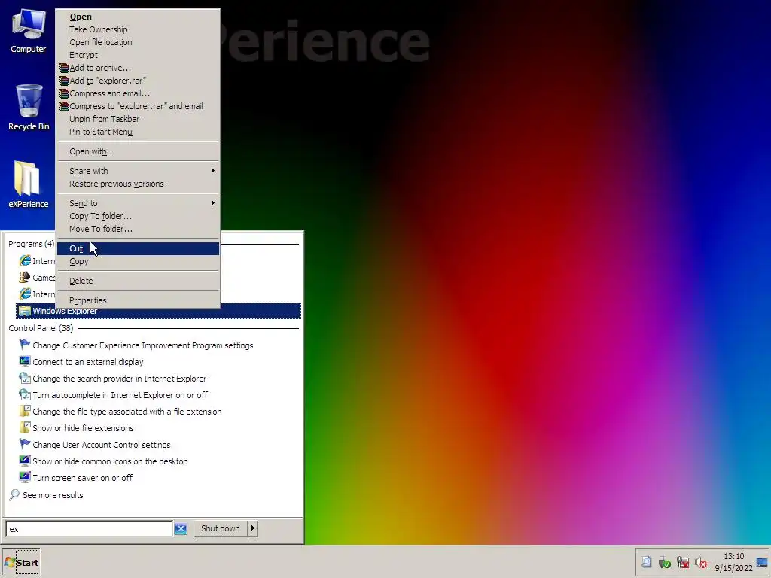Screen dimensions: 771x578
Task: Choose Unpin from Taskbar
Action: point(139,119)
